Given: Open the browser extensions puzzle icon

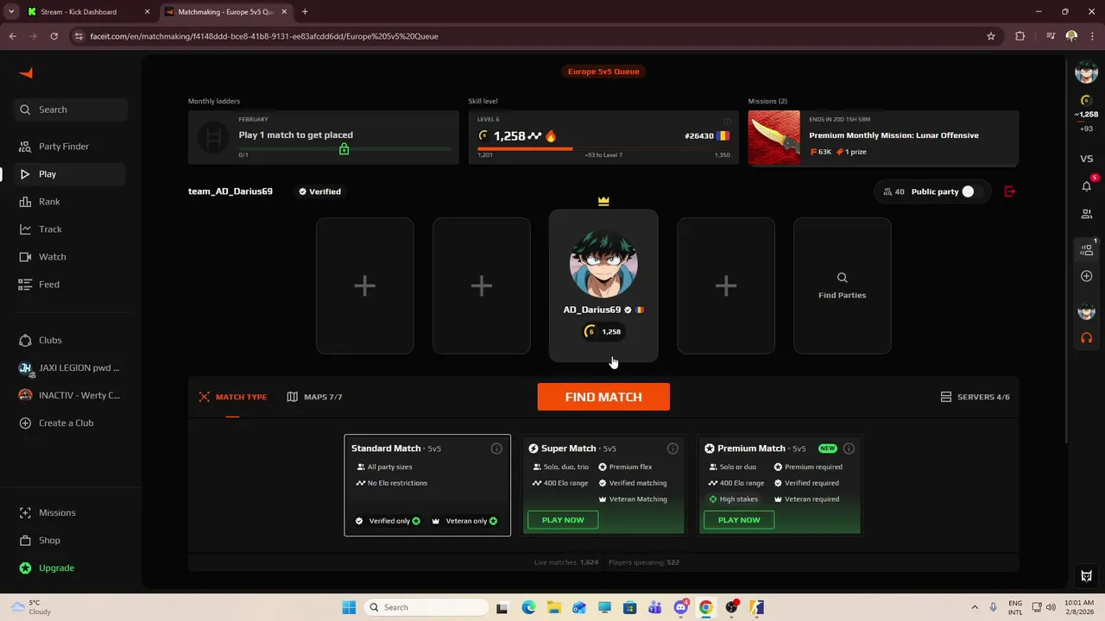Looking at the screenshot, I should pos(1020,36).
